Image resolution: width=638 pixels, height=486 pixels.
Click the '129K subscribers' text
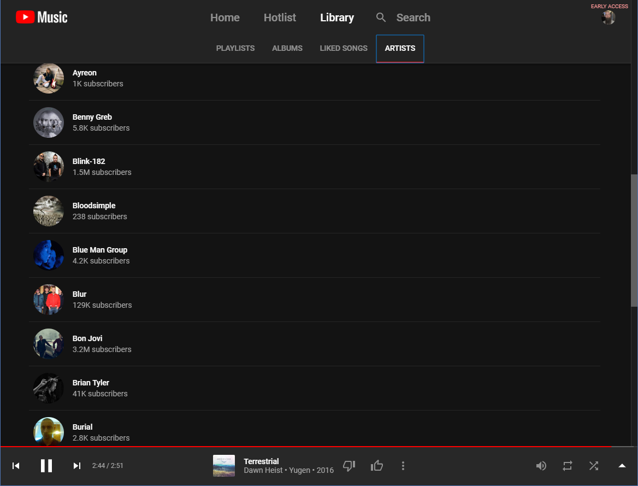point(102,305)
